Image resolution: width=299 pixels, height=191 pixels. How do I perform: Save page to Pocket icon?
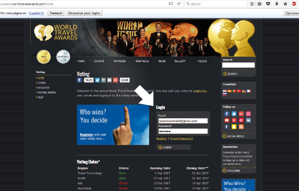click(268, 4)
